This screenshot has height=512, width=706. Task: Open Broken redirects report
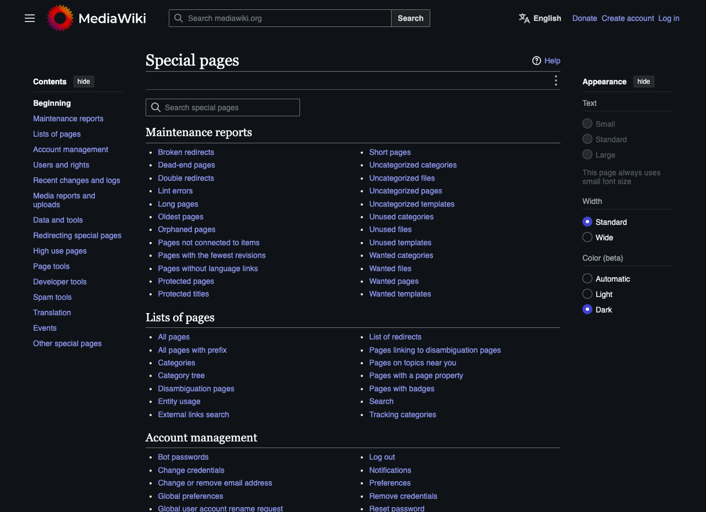click(x=186, y=152)
